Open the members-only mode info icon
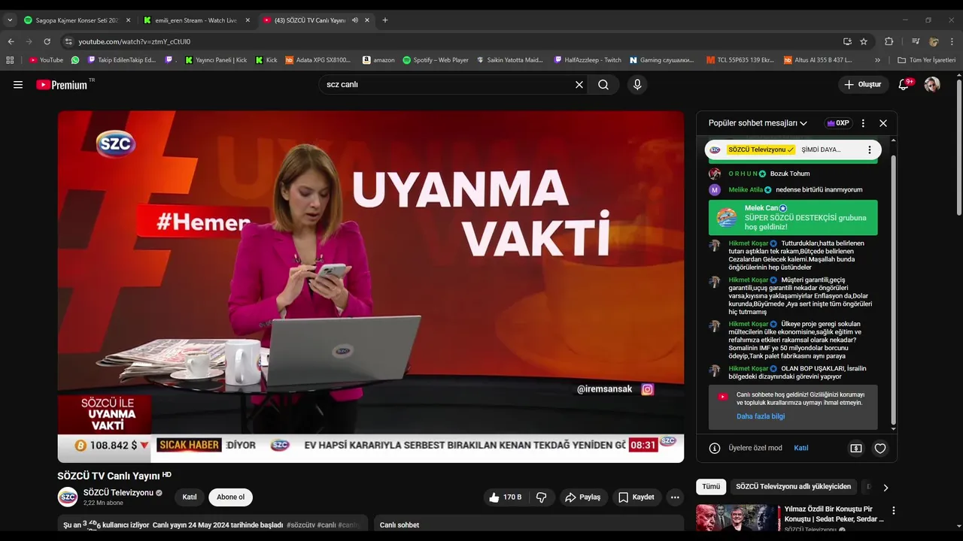 click(x=715, y=448)
